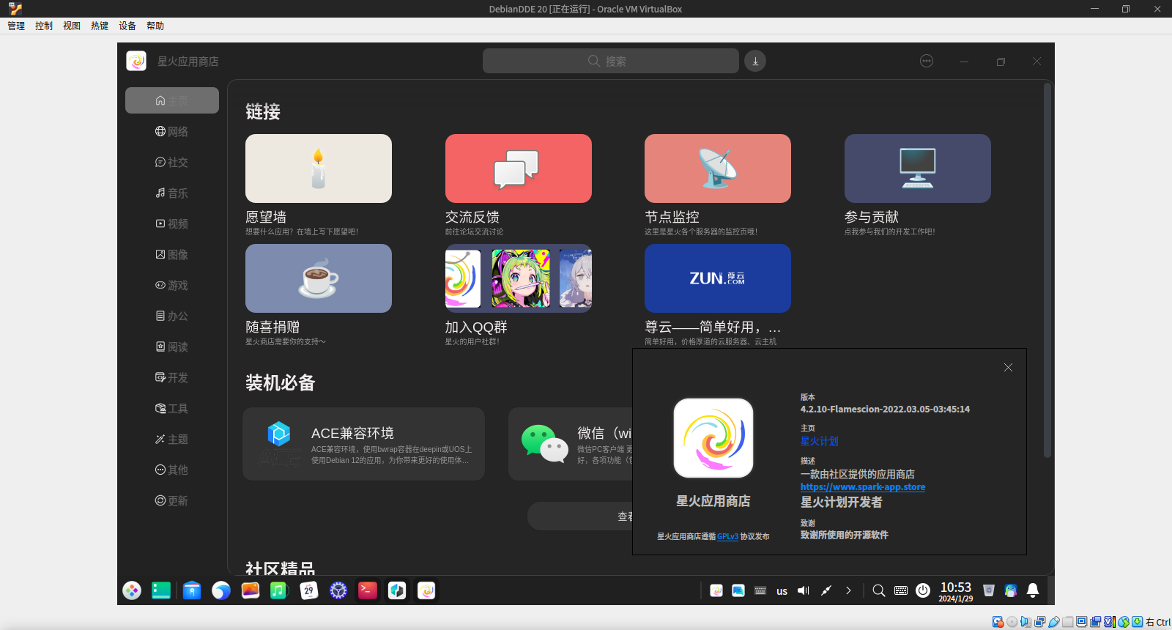
Task: Click the content area vertical scrollbar
Action: pyautogui.click(x=1047, y=271)
